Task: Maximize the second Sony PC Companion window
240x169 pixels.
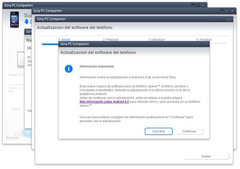Action: pyautogui.click(x=227, y=10)
